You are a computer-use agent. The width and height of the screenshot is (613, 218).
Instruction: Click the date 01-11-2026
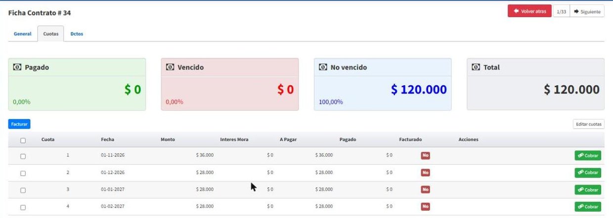click(113, 155)
